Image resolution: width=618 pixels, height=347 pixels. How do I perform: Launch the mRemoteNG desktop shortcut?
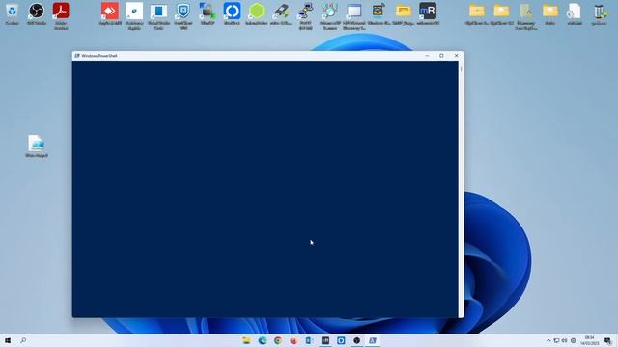tap(428, 13)
